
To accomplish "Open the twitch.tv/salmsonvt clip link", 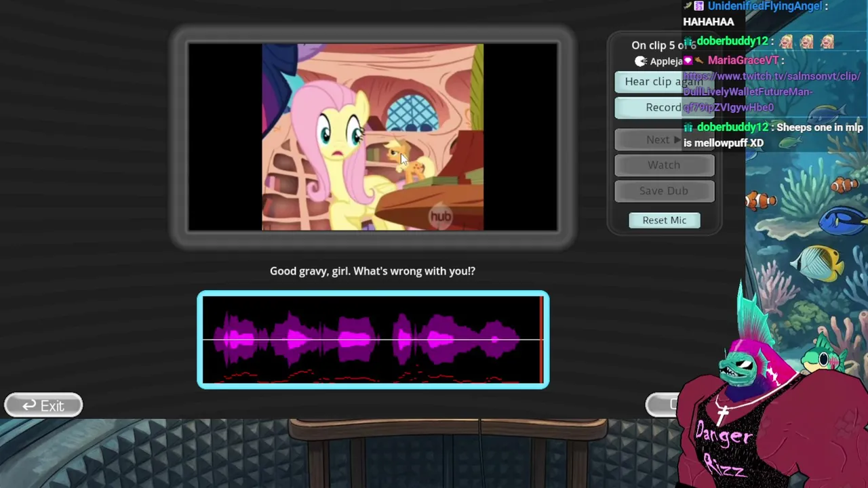I will coord(771,91).
